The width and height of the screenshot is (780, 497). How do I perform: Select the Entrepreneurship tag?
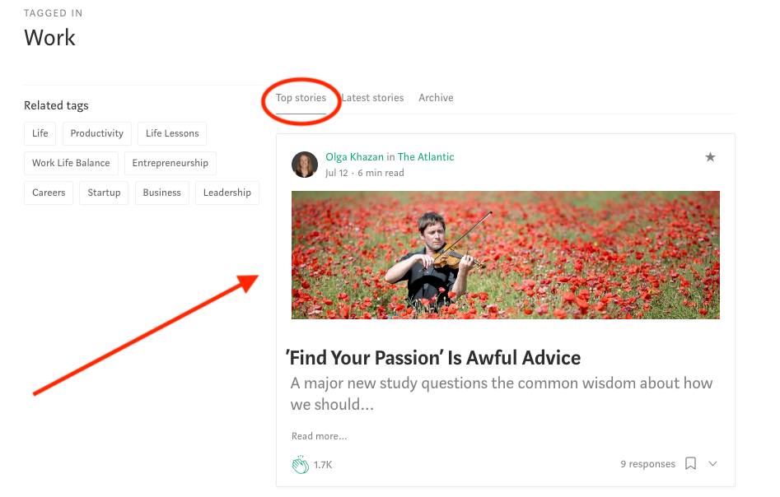tap(170, 163)
